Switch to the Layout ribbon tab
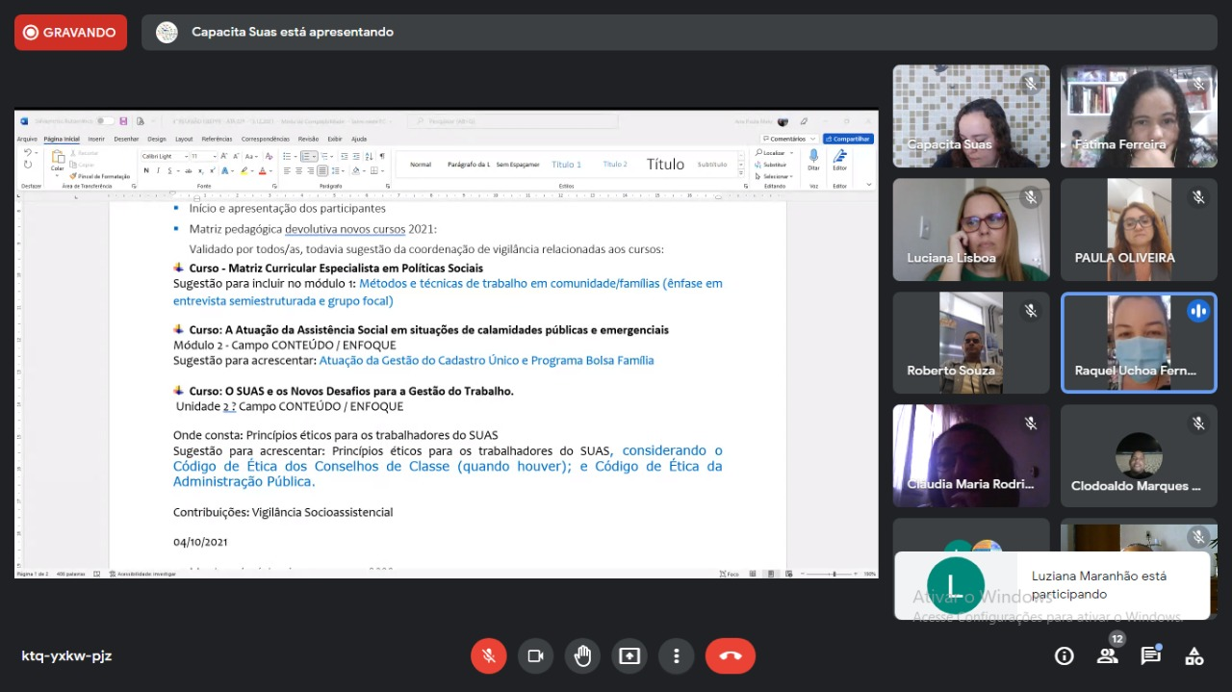The width and height of the screenshot is (1232, 692). coord(184,139)
